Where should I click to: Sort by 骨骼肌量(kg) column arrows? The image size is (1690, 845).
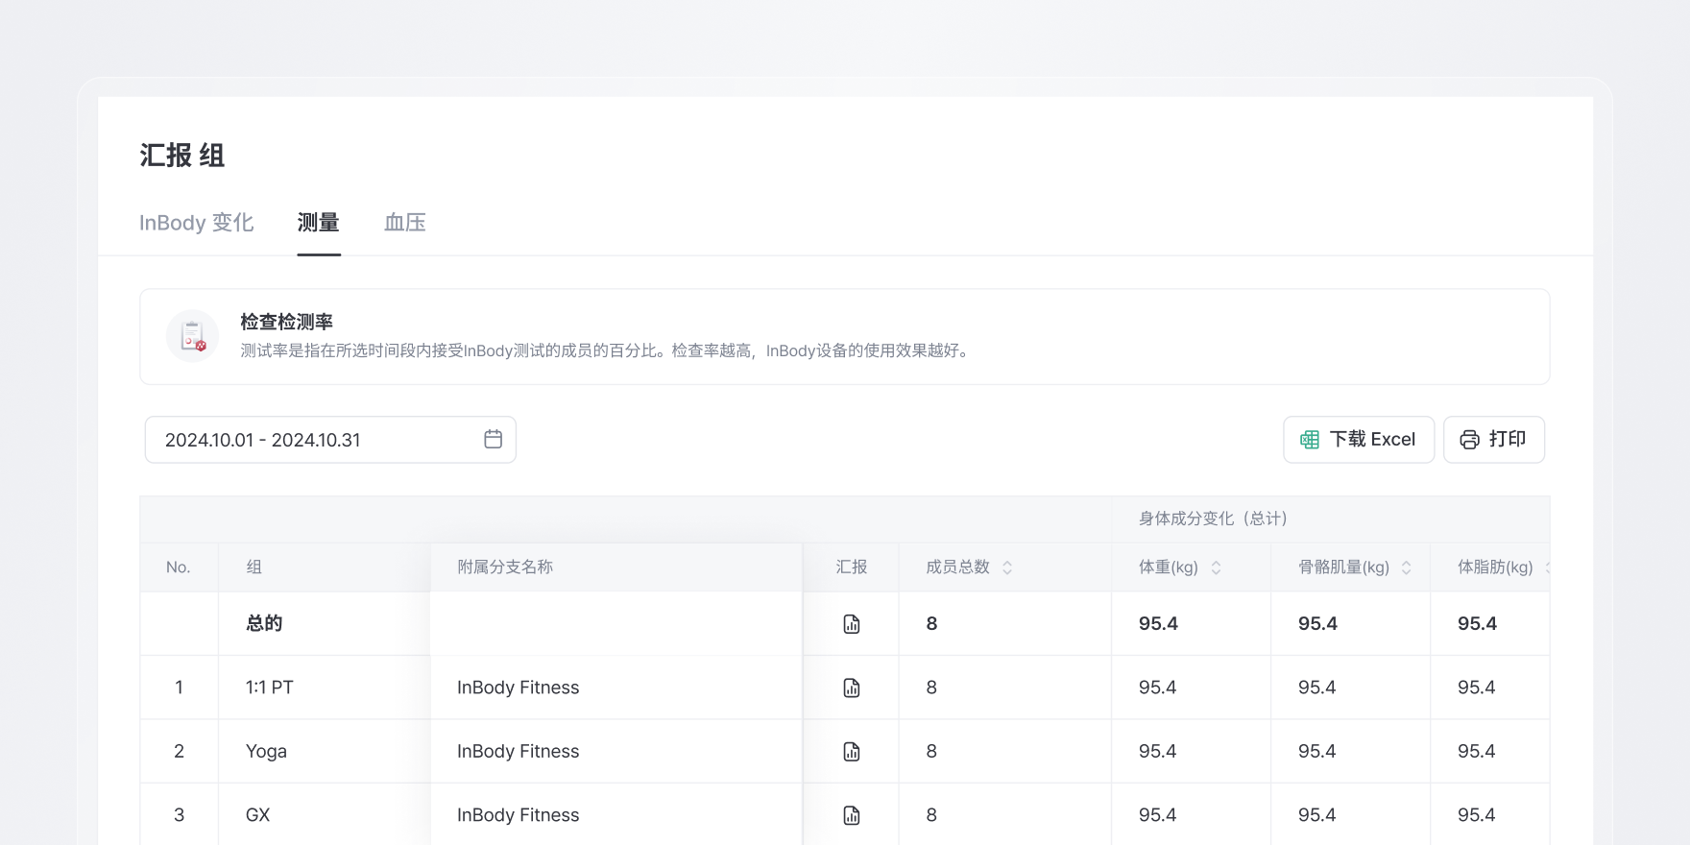(x=1407, y=567)
